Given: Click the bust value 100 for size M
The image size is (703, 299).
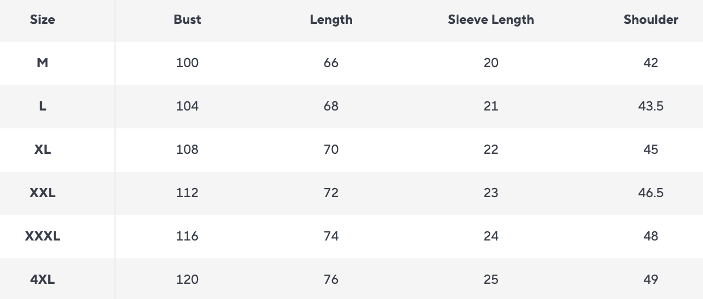Looking at the screenshot, I should tap(187, 63).
